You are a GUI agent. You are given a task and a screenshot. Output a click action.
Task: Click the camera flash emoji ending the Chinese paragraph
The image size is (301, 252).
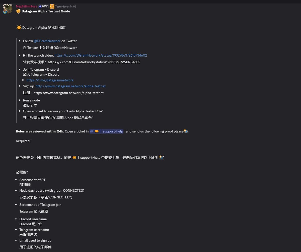click(x=162, y=157)
